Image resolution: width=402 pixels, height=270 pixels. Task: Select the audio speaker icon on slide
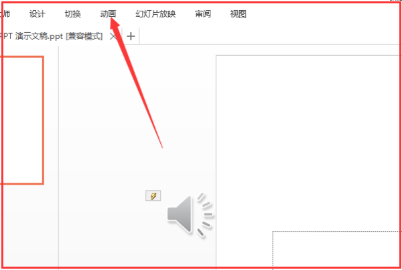point(190,214)
